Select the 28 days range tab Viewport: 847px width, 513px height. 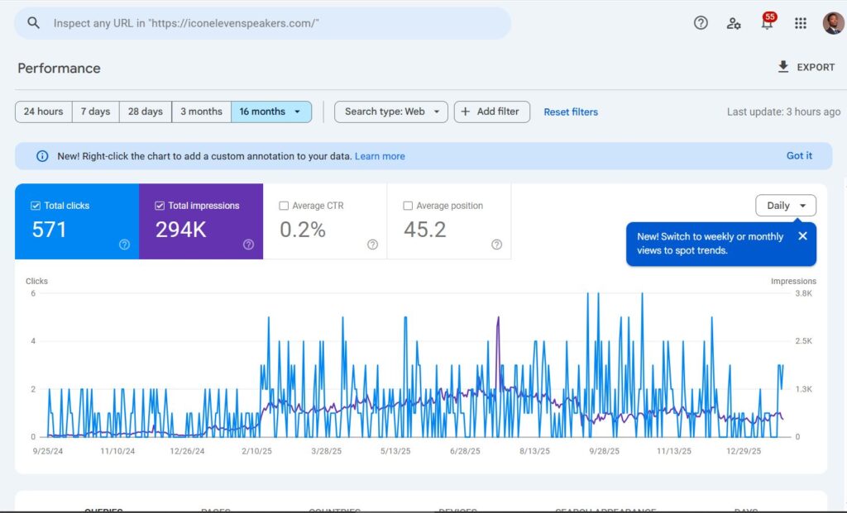point(146,112)
